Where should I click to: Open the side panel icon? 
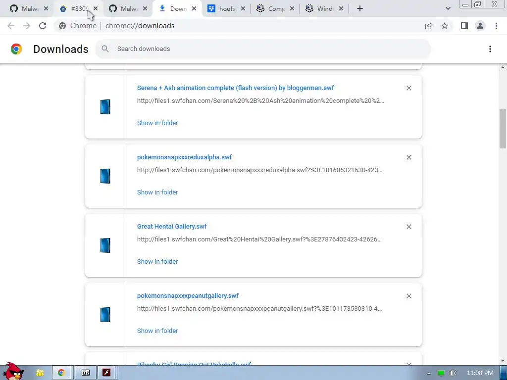[464, 26]
